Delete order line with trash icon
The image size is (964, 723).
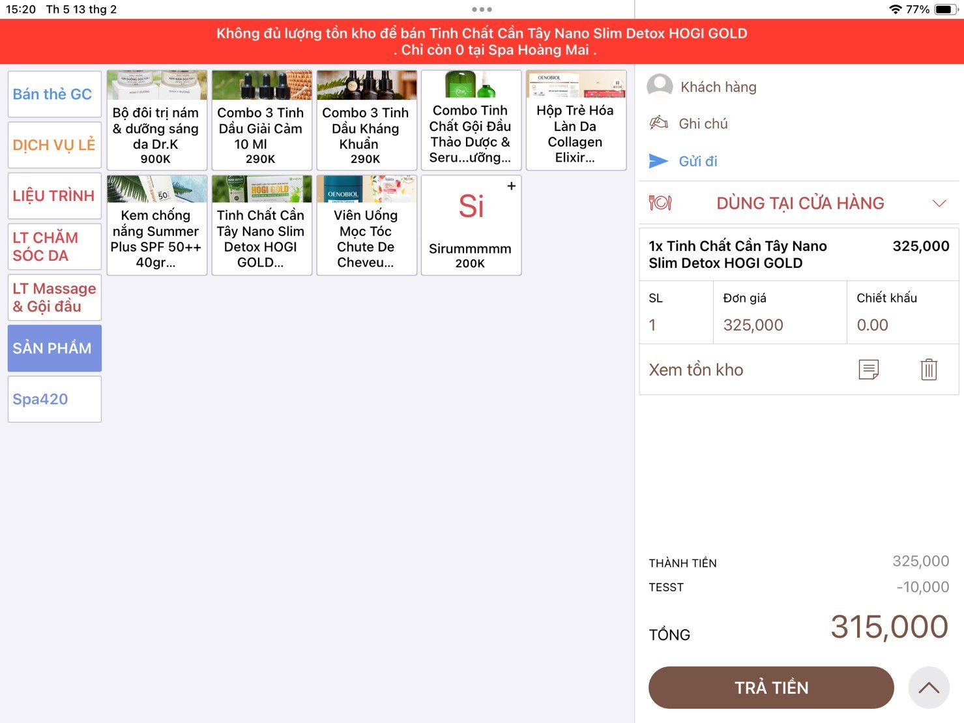pos(928,370)
